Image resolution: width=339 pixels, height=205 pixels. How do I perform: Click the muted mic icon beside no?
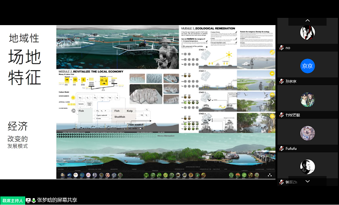click(281, 48)
